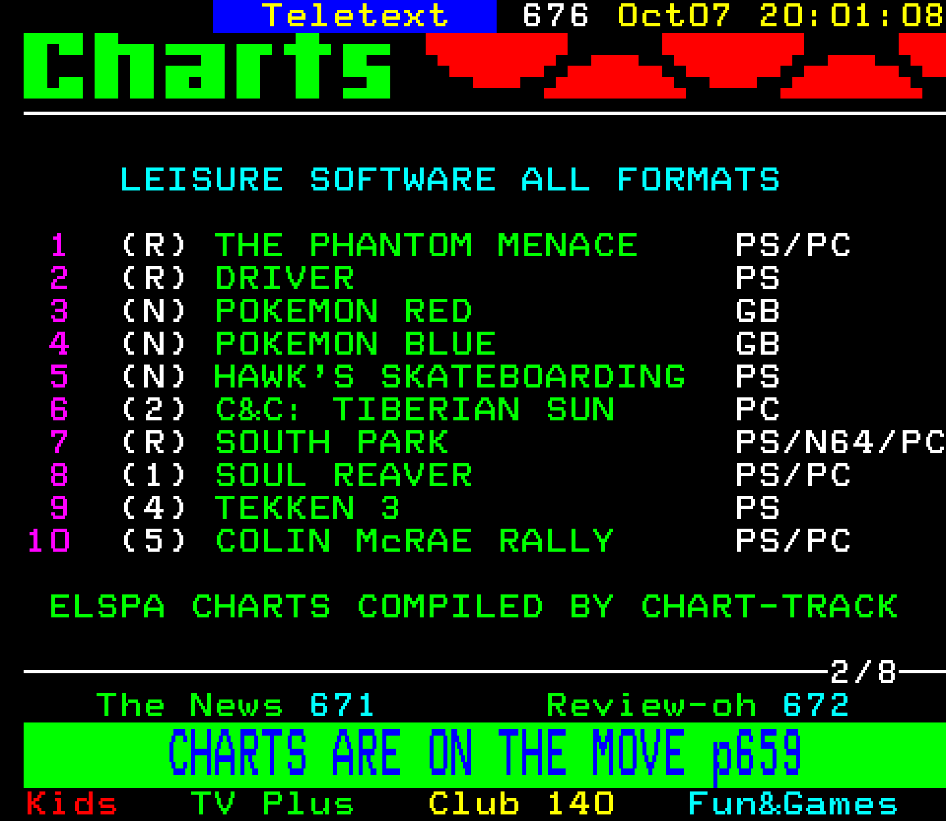Click the (R) marker beside South Park
This screenshot has height=821, width=946.
coord(154,443)
